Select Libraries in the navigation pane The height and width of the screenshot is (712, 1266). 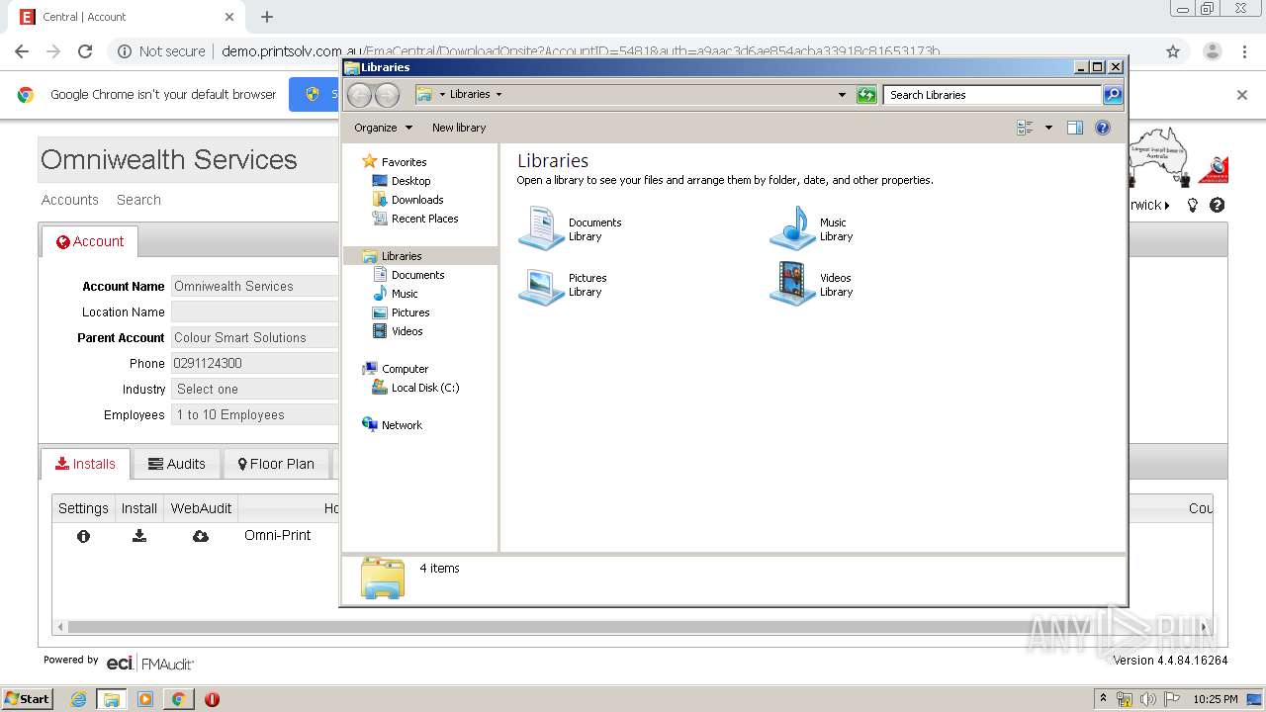pos(402,256)
